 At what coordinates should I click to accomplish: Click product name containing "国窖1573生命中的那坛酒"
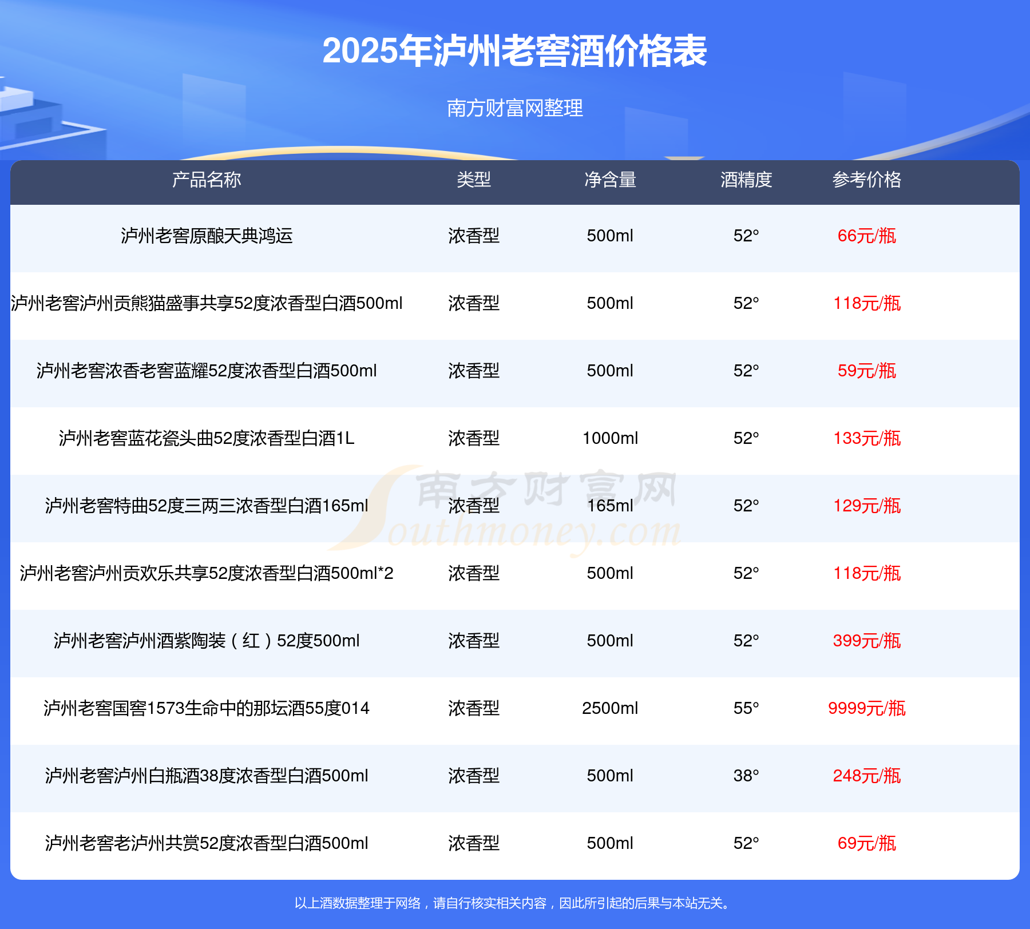click(x=207, y=708)
